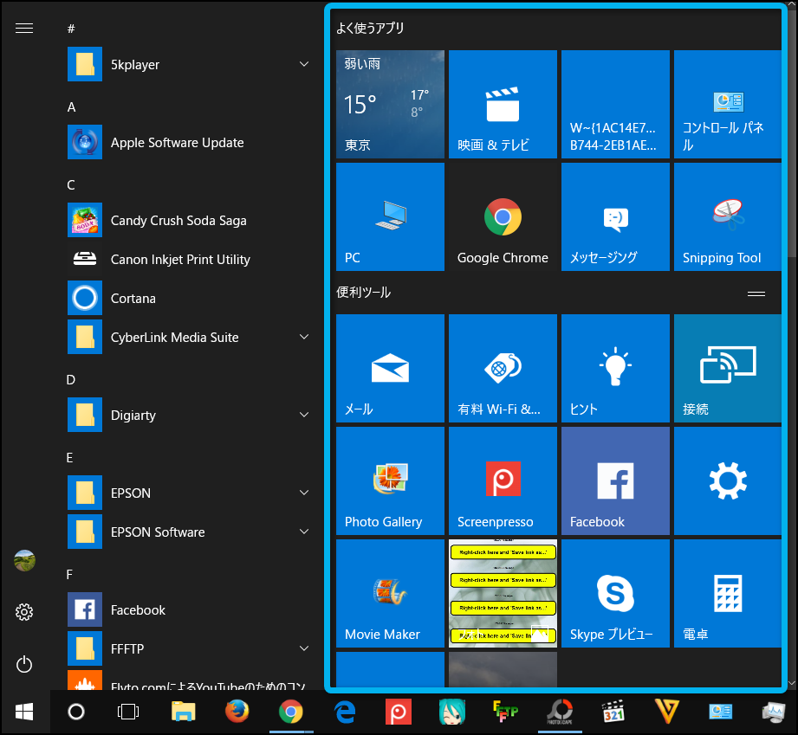Open the Photo Gallery tile
798x735 pixels.
(390, 480)
